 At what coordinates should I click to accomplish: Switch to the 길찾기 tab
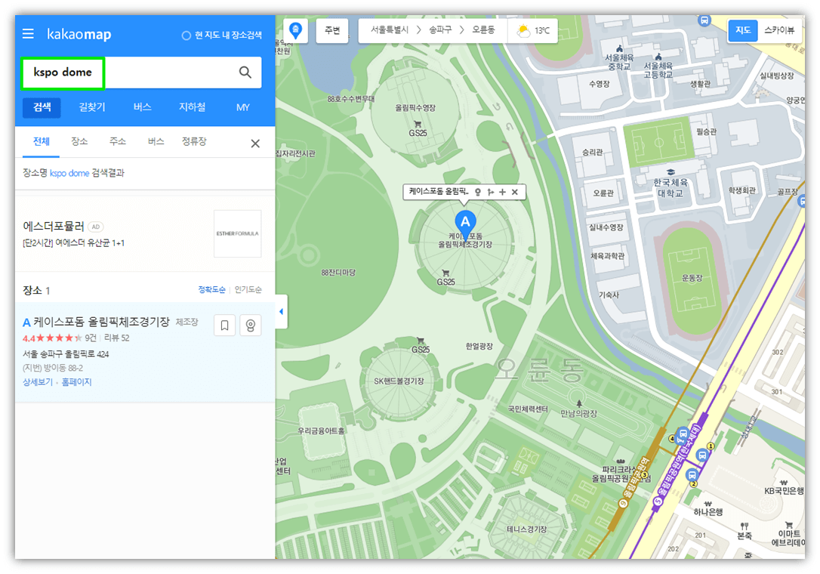pyautogui.click(x=92, y=107)
